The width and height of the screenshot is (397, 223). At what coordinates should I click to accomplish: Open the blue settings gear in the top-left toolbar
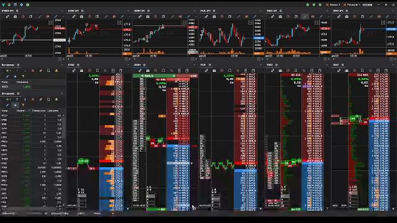coord(22,4)
